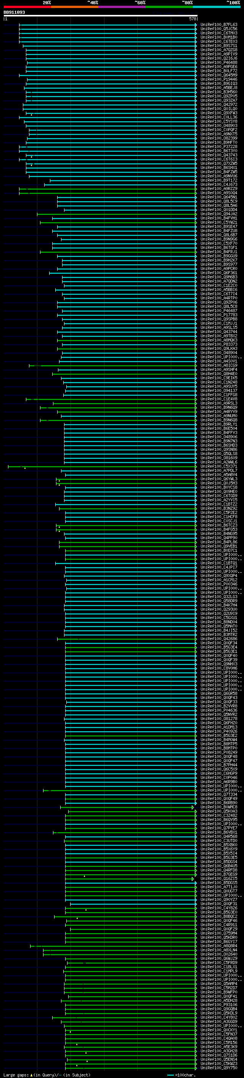Open hit UniRef100_B9S7S1
The height and width of the screenshot is (1078, 244).
click(x=219, y=46)
